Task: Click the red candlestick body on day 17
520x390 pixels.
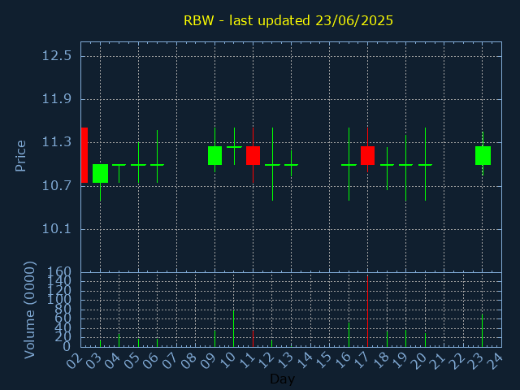Action: click(368, 155)
